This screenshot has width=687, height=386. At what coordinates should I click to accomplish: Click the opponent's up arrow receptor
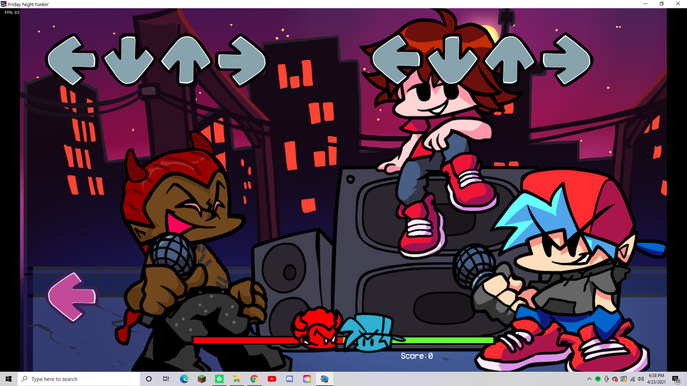click(186, 60)
